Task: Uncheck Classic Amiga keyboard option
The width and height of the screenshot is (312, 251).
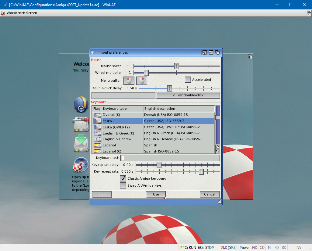Action: tap(123, 178)
